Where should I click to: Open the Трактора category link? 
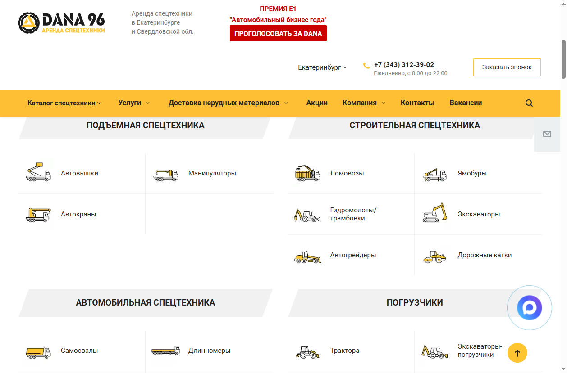tap(345, 351)
